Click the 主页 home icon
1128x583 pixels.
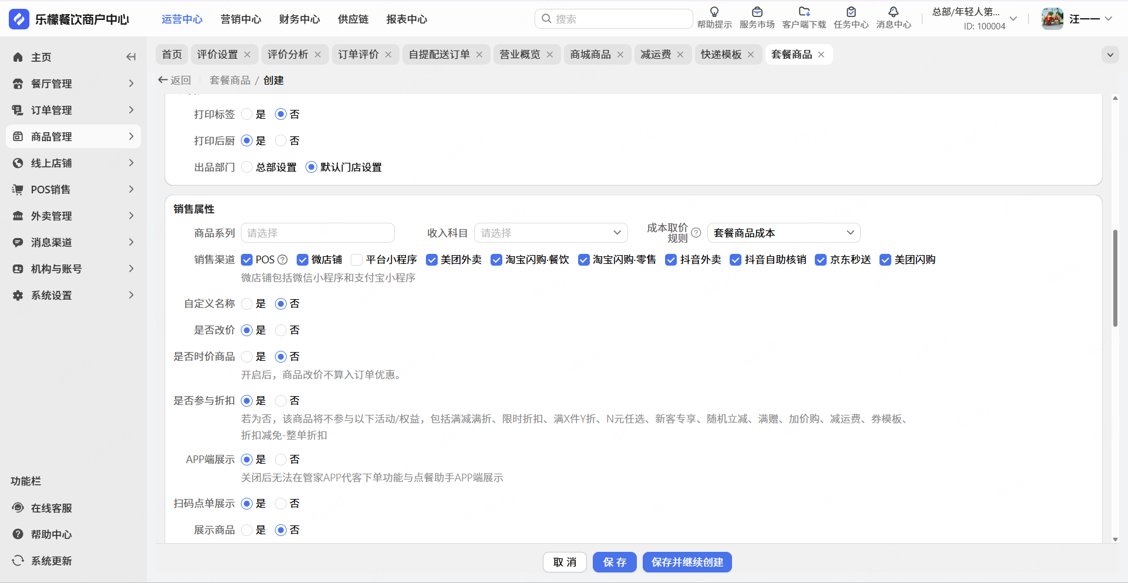[18, 57]
